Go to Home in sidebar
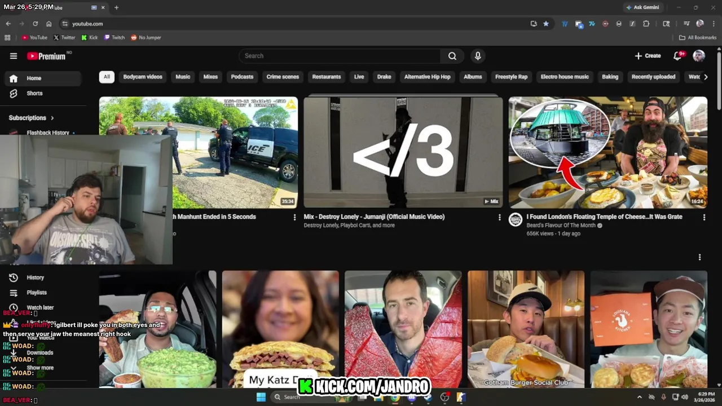The image size is (722, 406). click(43, 78)
